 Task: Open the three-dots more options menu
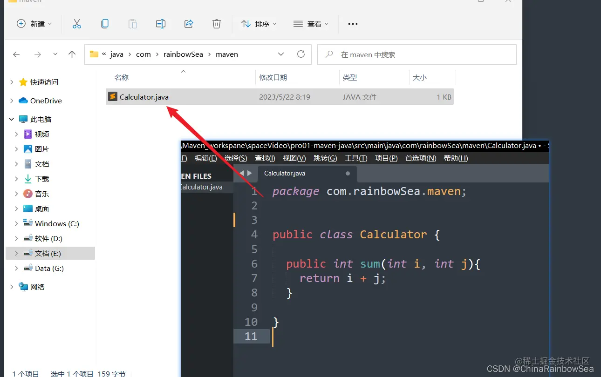coord(353,24)
